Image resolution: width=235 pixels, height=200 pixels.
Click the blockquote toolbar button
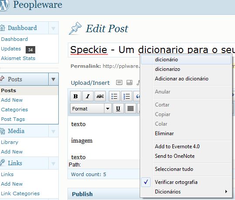coord(137,96)
